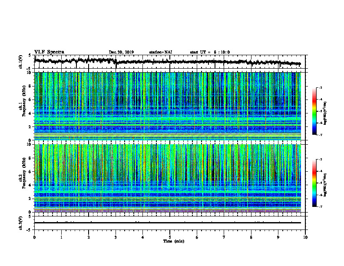Click the ch.2 spectrogram color bar
The height and width of the screenshot is (266, 344).
coord(314,183)
